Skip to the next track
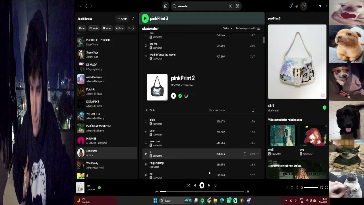This screenshot has width=364, height=205. (x=209, y=185)
